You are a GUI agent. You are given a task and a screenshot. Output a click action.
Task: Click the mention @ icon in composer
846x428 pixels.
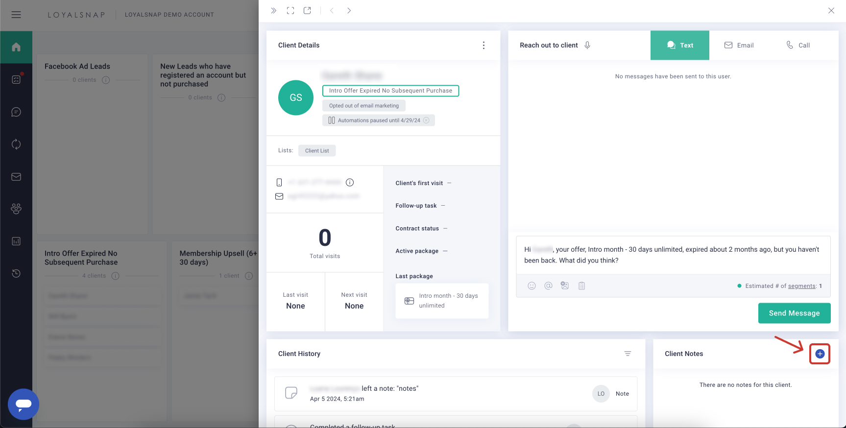point(548,286)
